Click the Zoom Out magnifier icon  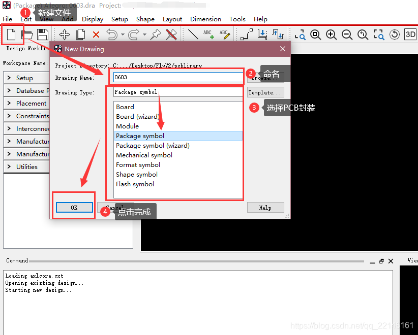[x=347, y=35]
